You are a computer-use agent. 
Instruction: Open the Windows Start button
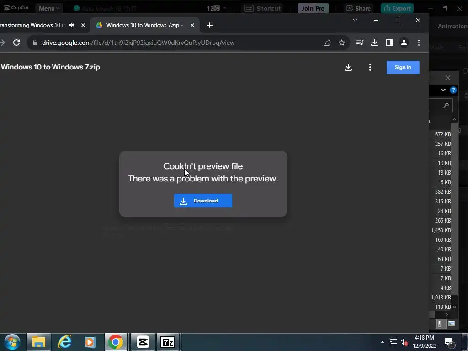click(12, 342)
